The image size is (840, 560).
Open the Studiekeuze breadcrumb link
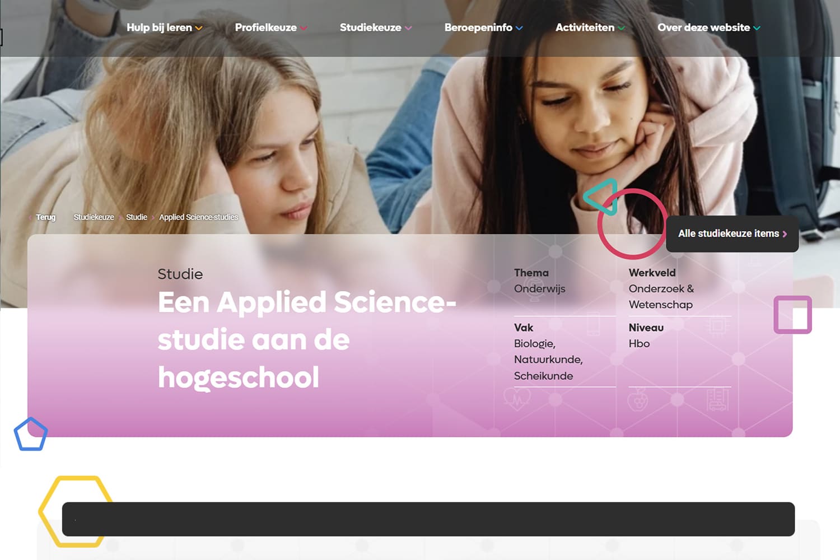click(x=94, y=217)
